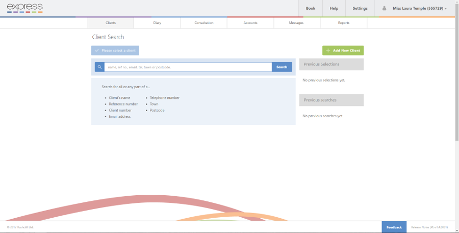This screenshot has width=459, height=233.
Task: View the Reports tab
Action: [x=344, y=23]
